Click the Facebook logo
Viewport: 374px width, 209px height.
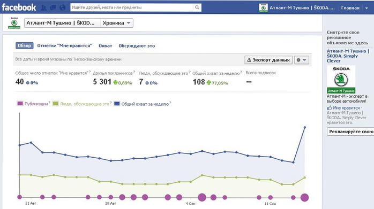point(19,7)
